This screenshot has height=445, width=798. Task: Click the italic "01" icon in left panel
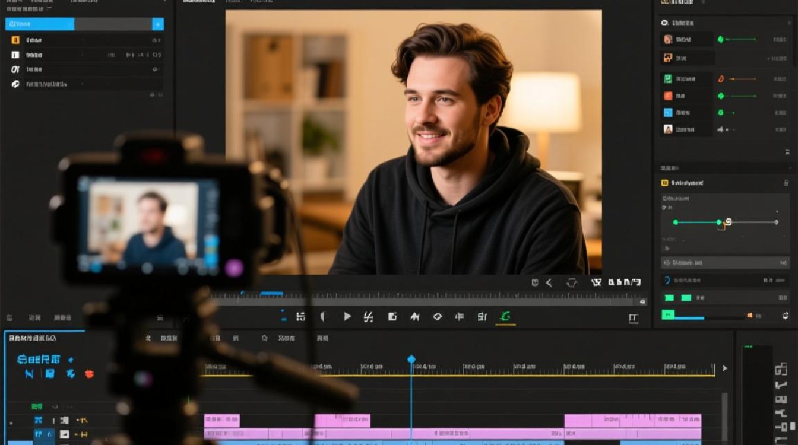(x=15, y=69)
